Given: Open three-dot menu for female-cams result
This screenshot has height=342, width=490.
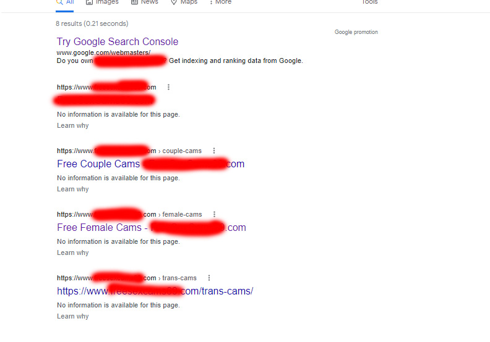Looking at the screenshot, I should coord(214,214).
